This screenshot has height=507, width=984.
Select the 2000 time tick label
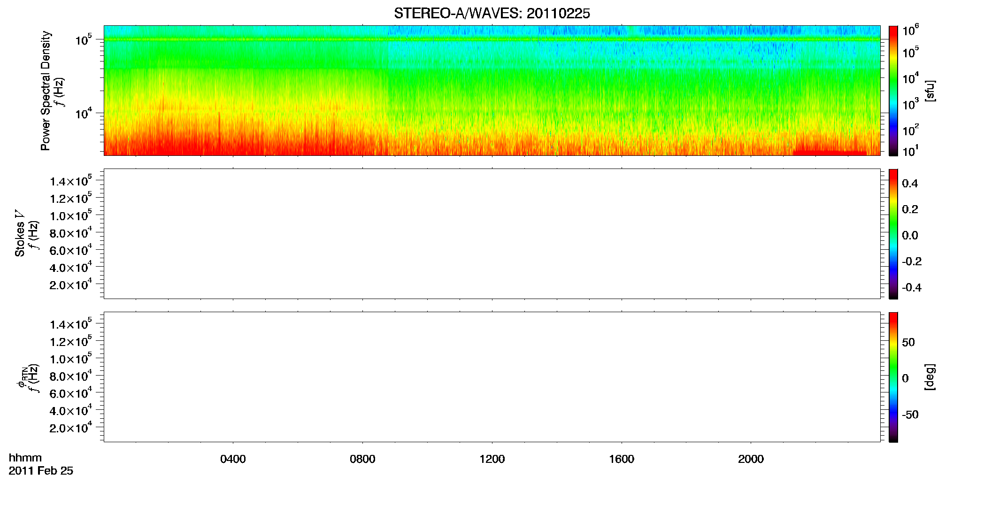(751, 459)
